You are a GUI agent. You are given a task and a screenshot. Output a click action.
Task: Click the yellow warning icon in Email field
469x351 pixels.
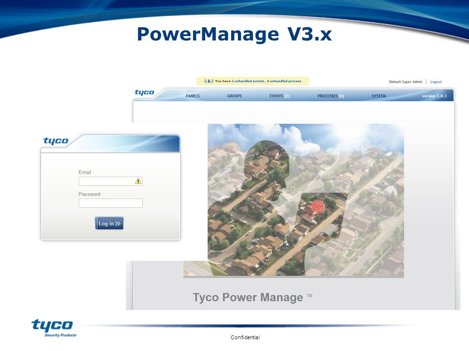[x=138, y=181]
